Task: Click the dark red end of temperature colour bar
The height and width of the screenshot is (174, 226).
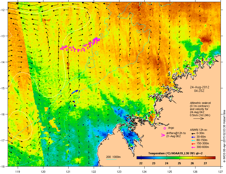Action: (x=214, y=158)
